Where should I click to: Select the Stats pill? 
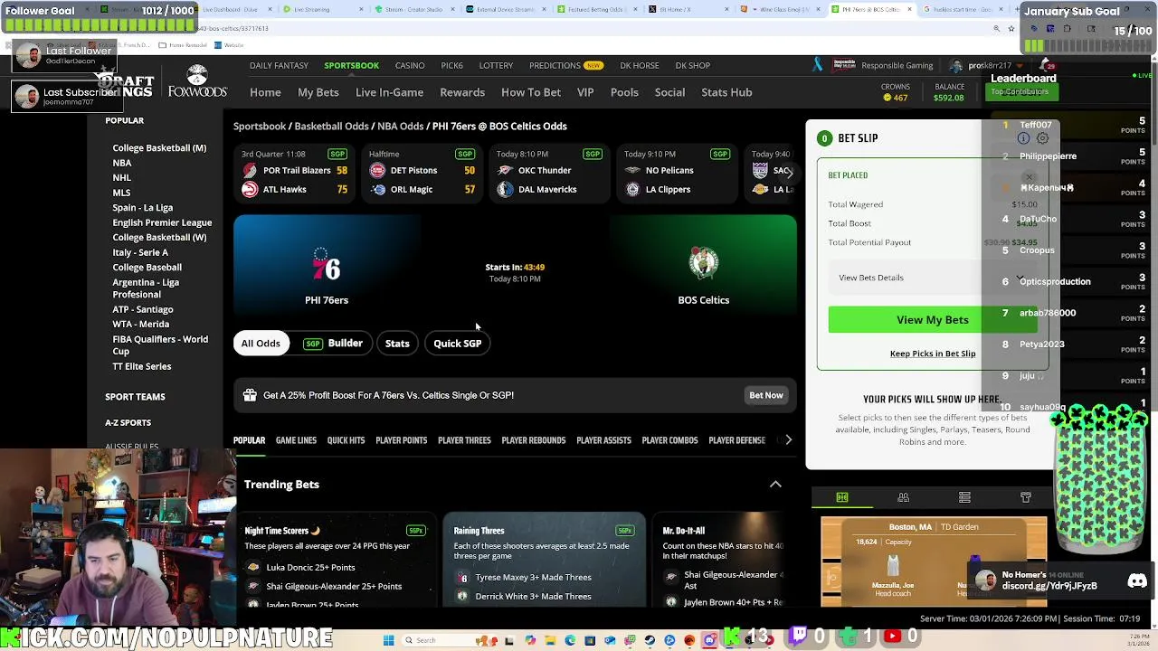pyautogui.click(x=397, y=344)
